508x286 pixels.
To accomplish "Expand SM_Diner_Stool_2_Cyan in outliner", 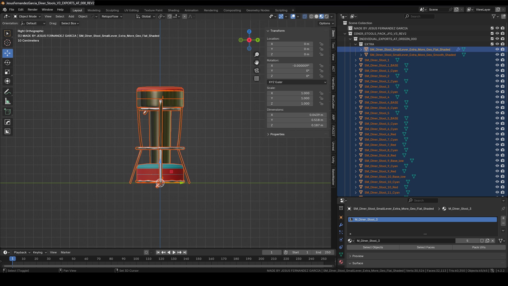I will (x=356, y=81).
